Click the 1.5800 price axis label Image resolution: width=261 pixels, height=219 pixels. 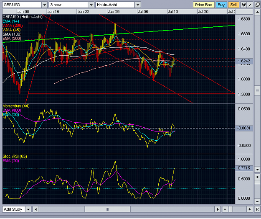click(x=244, y=94)
